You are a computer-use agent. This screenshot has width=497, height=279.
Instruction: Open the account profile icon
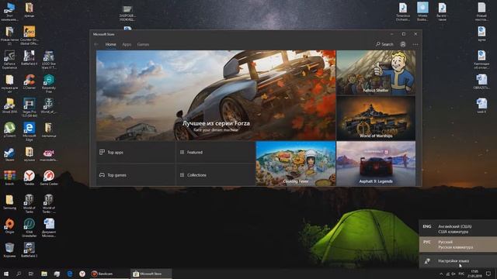(x=403, y=44)
